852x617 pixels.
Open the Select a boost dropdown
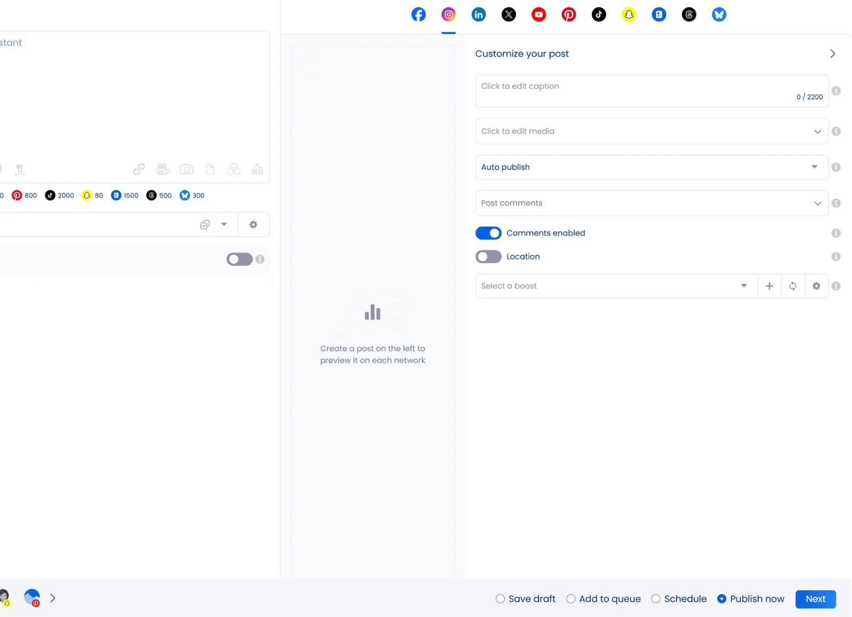[615, 286]
